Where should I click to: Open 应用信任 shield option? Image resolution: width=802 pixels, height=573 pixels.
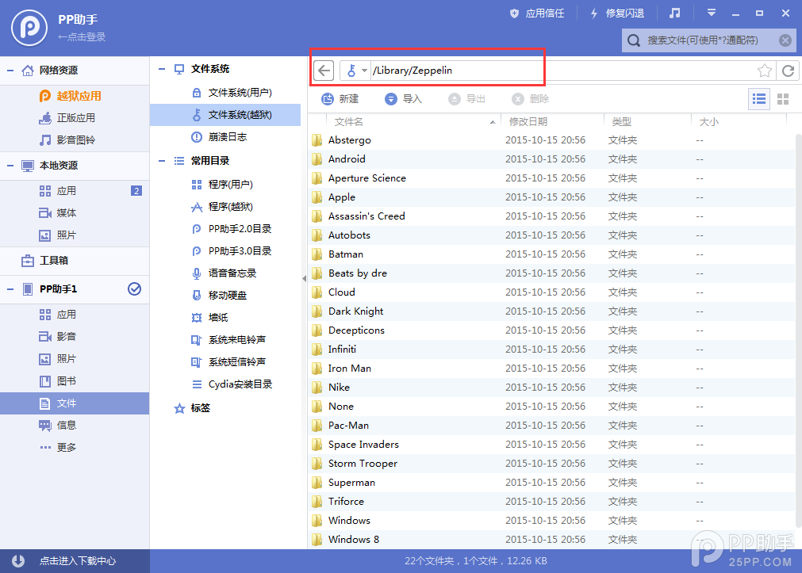pos(537,13)
